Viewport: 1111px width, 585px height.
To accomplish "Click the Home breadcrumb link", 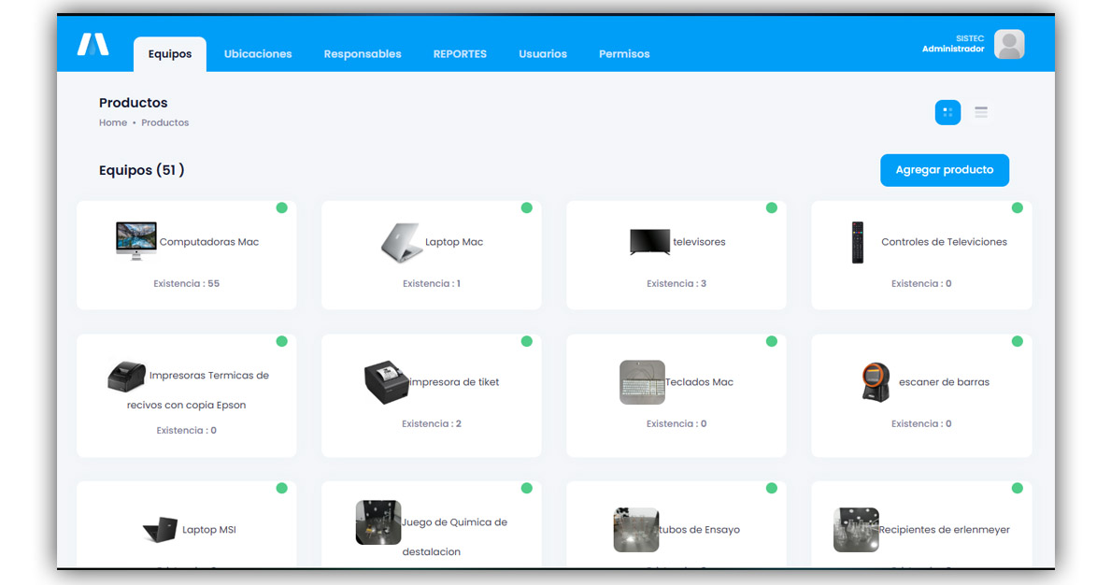I will (113, 122).
